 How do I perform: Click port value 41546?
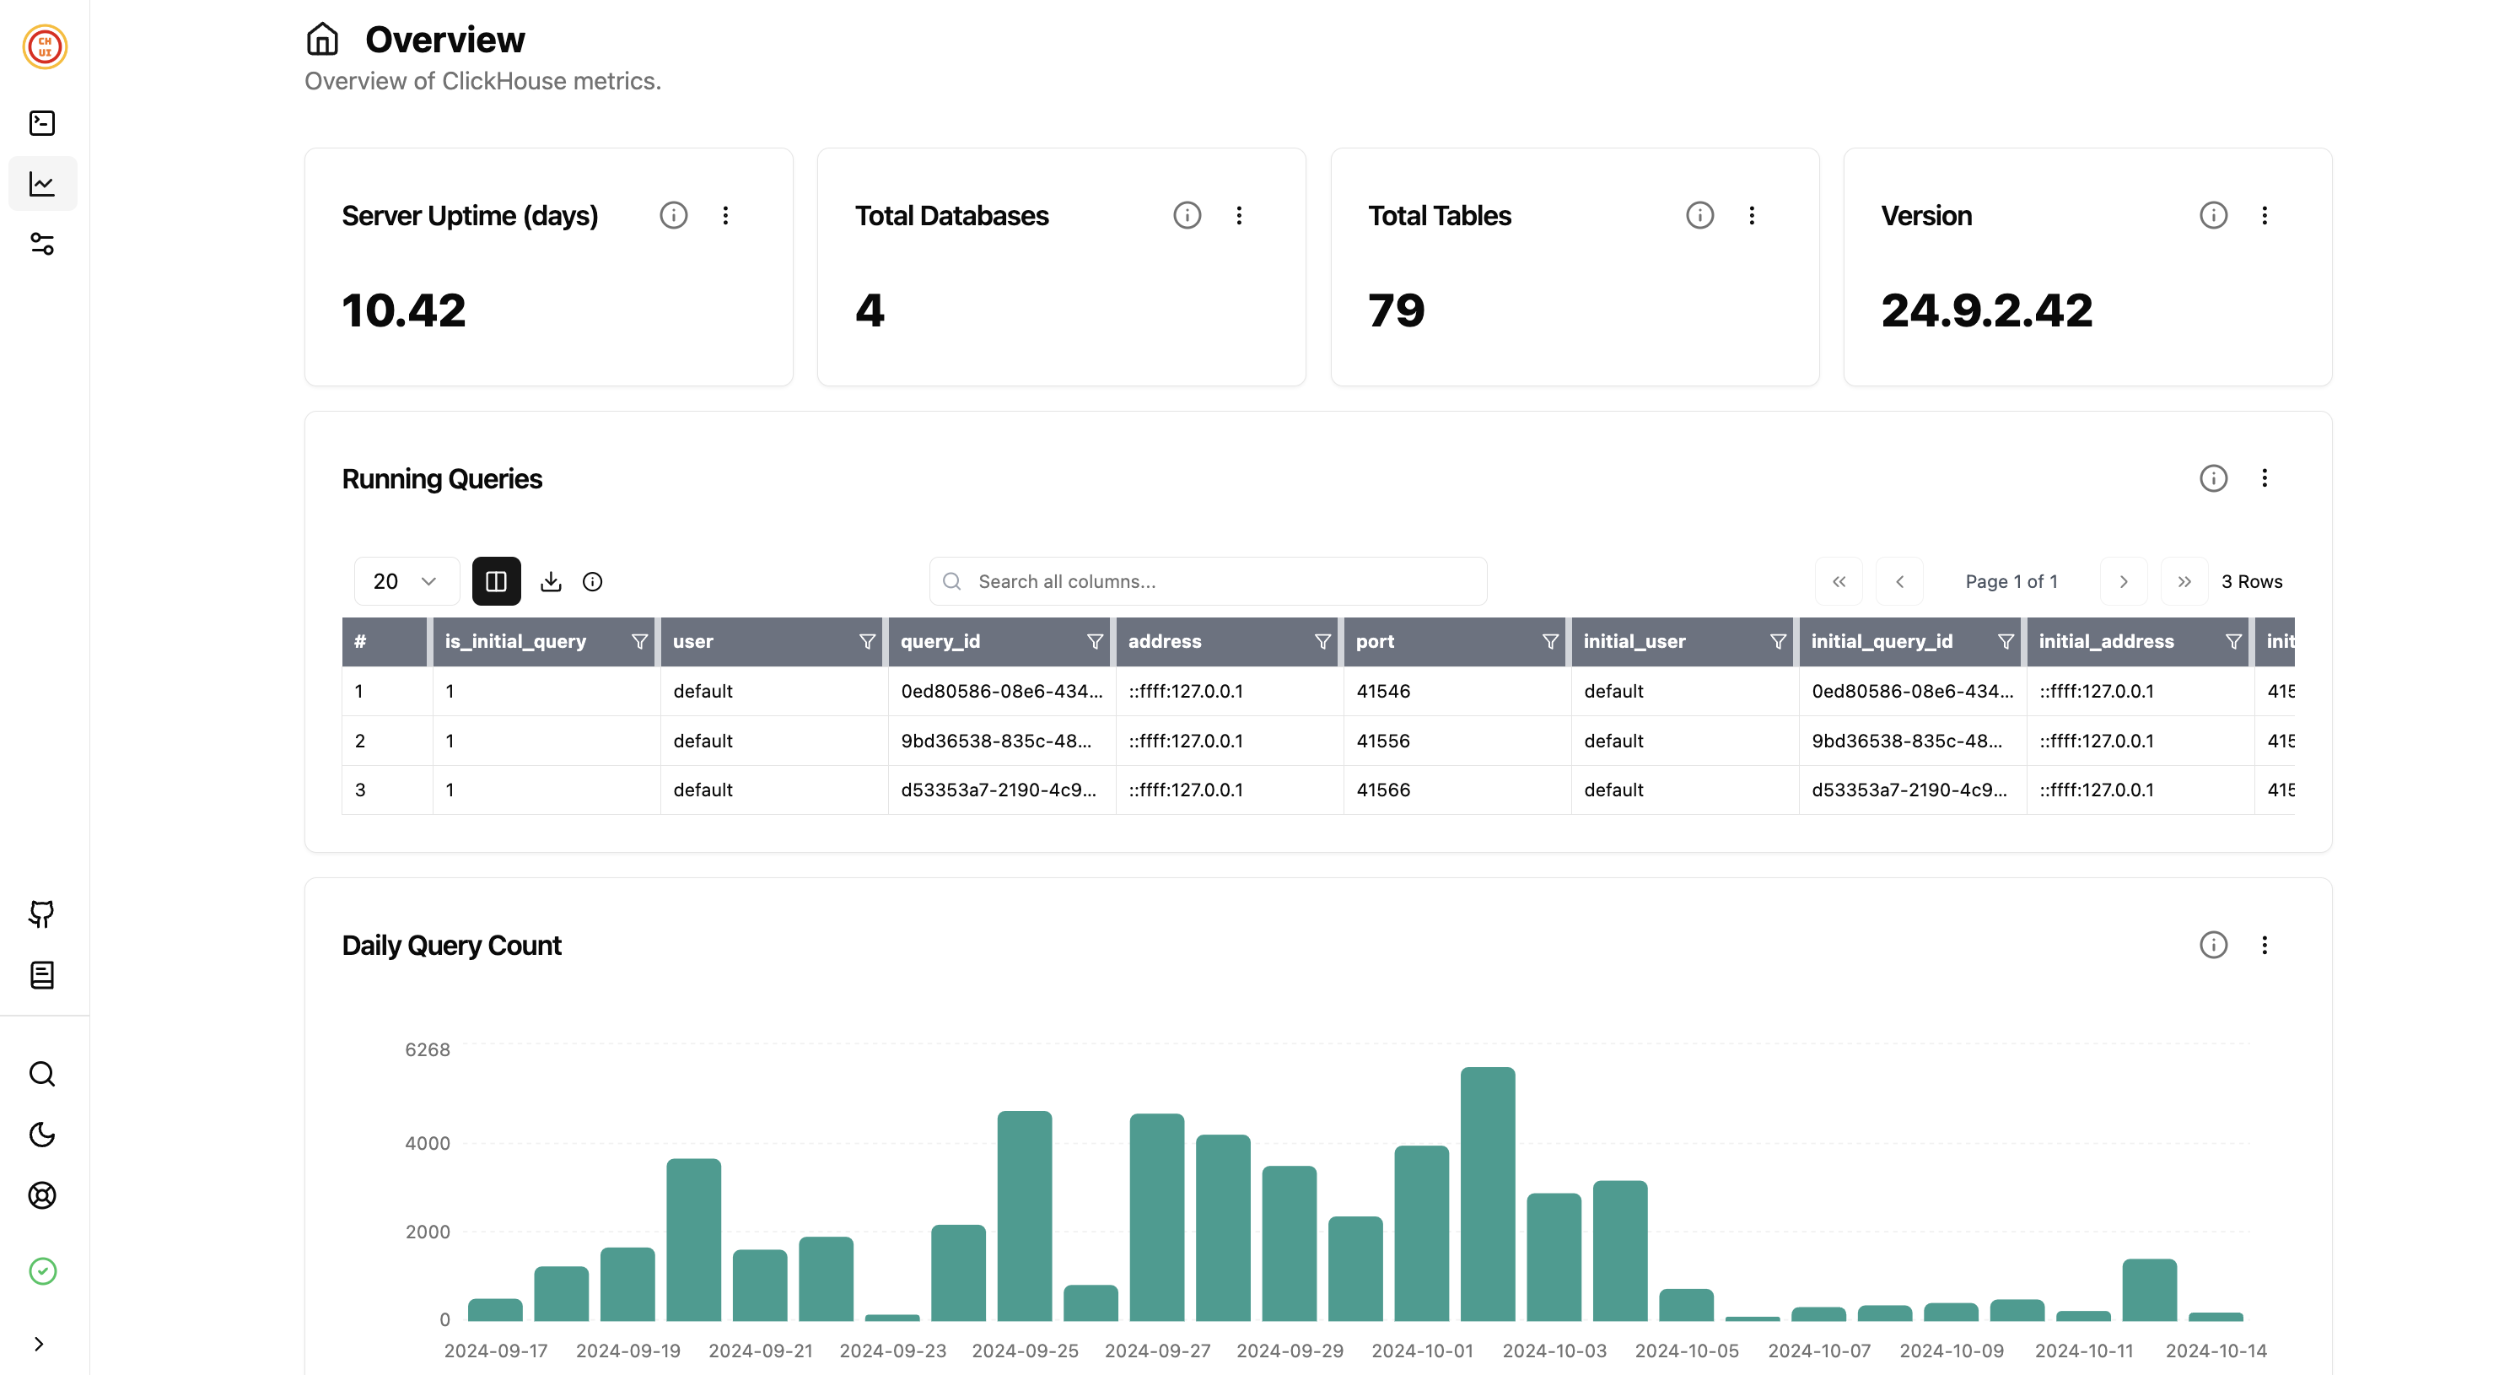pos(1382,692)
